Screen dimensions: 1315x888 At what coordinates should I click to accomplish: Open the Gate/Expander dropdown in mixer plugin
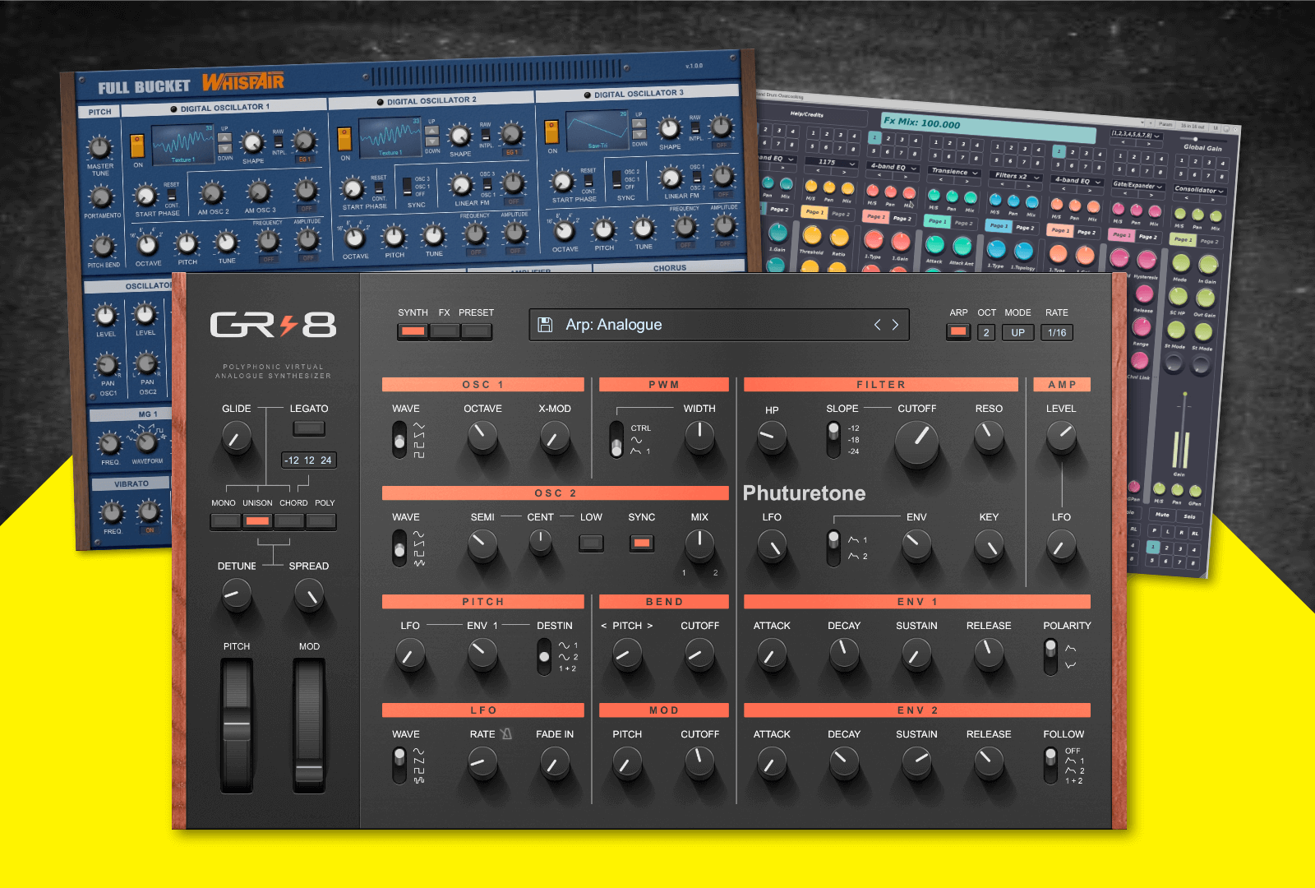coord(1138,186)
